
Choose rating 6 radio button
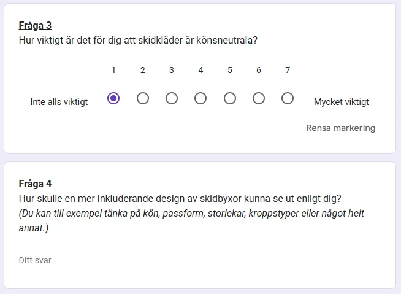(x=259, y=98)
